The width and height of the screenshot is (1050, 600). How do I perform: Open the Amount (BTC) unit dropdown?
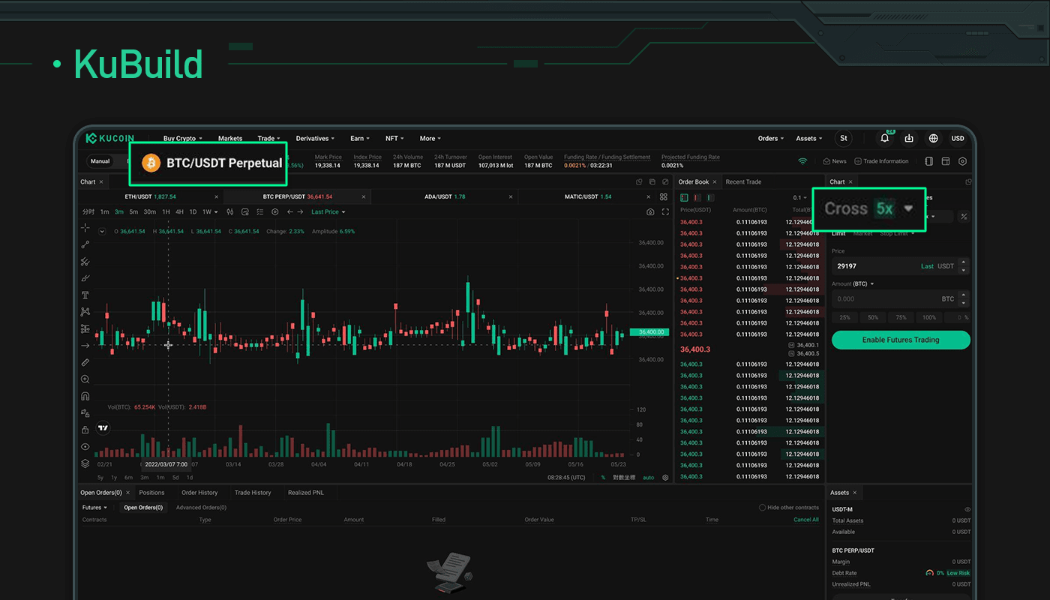pos(853,284)
